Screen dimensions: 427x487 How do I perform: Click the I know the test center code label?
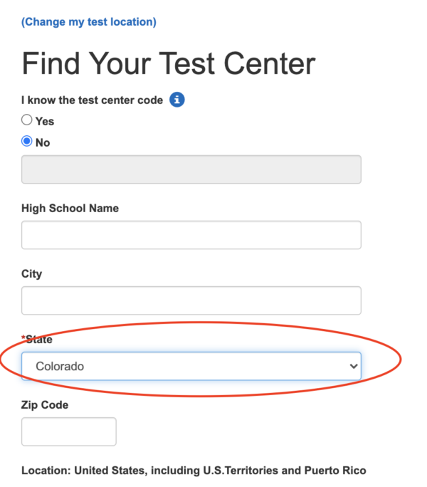click(92, 100)
